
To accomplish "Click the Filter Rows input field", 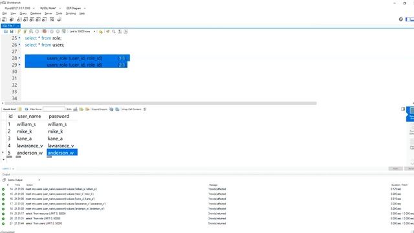I will pos(54,109).
